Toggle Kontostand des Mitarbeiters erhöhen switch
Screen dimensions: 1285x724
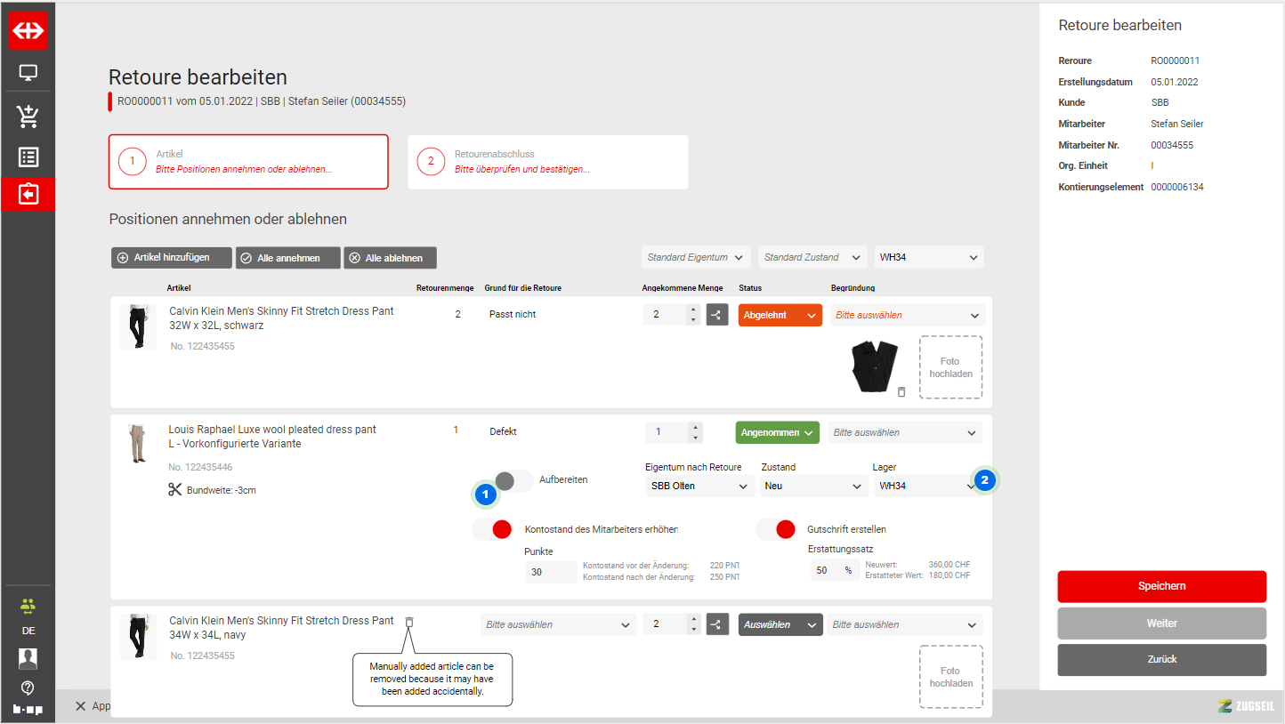pos(492,529)
